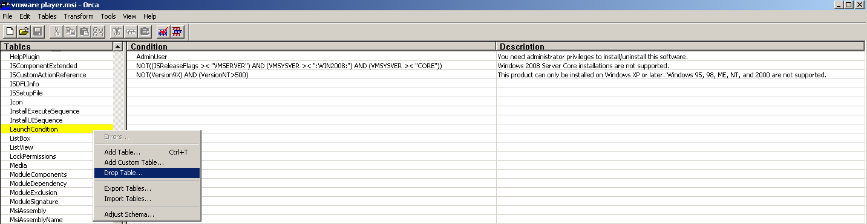867x224 pixels.
Task: Click the Validate red checkmark icon
Action: click(163, 31)
